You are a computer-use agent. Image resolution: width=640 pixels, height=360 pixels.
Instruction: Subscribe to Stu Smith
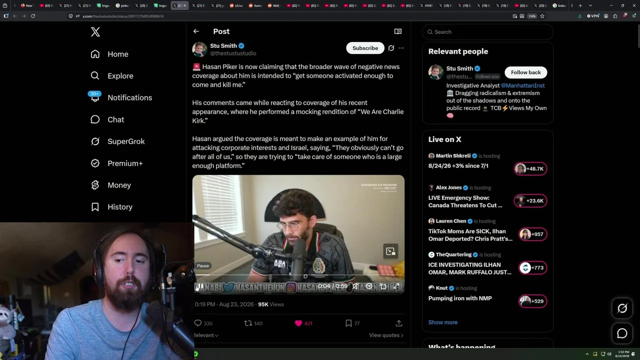[365, 48]
